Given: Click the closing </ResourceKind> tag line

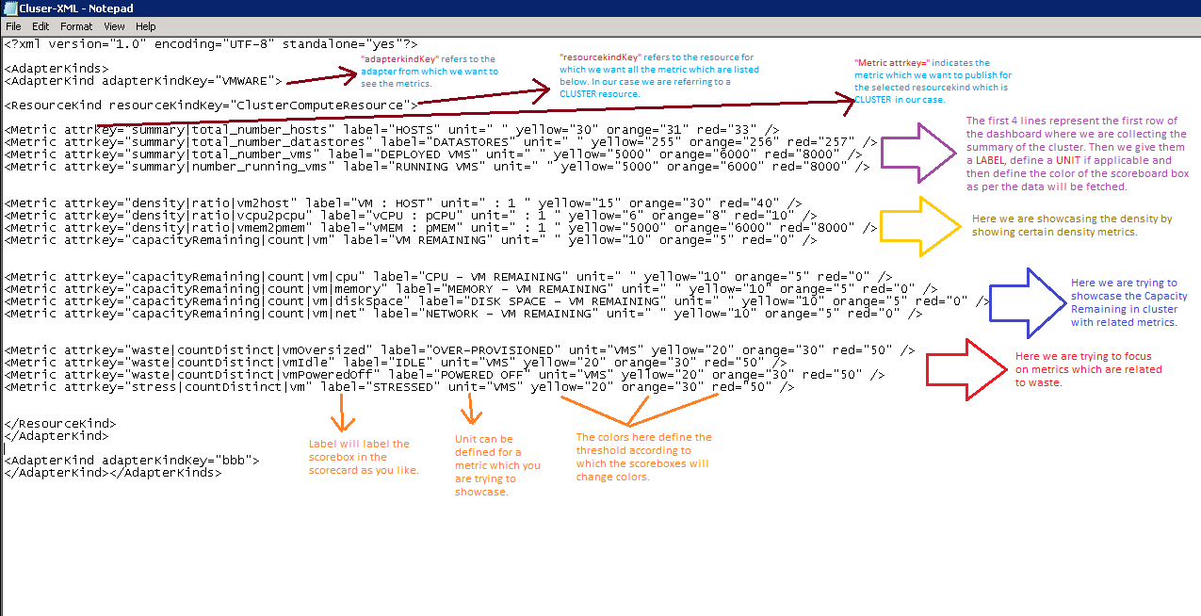Looking at the screenshot, I should pyautogui.click(x=60, y=424).
